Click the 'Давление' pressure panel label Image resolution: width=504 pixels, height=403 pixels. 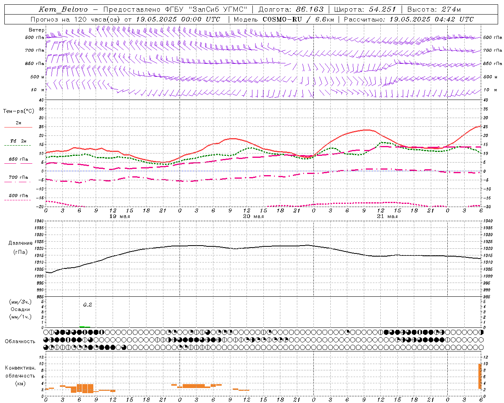coord(20,243)
